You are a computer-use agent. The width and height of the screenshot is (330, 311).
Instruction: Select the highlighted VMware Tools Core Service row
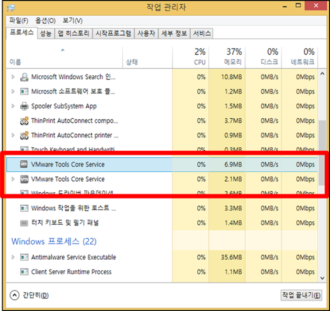162,164
